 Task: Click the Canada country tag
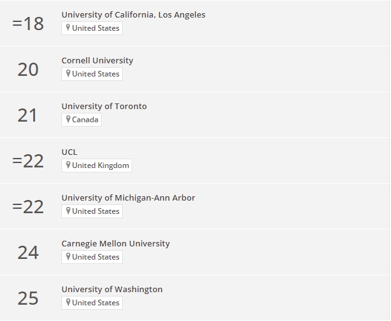tap(81, 120)
